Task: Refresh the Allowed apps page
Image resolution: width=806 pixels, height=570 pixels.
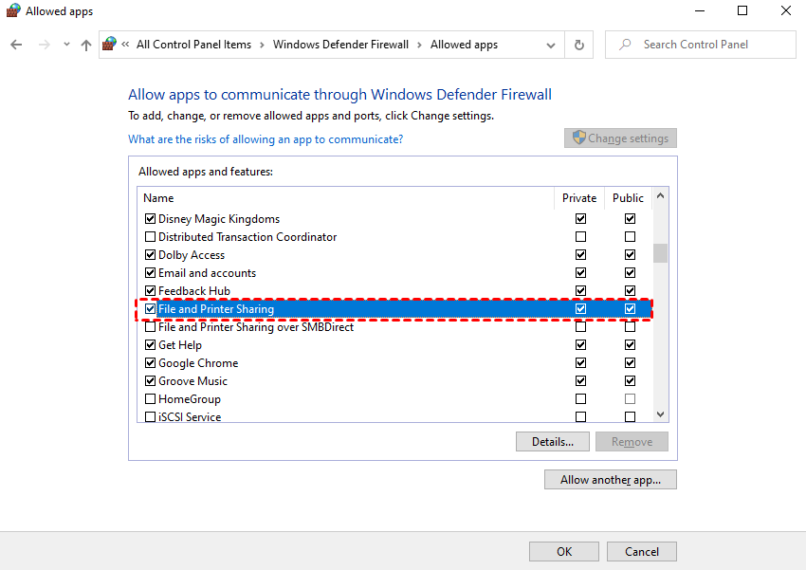Action: 578,45
